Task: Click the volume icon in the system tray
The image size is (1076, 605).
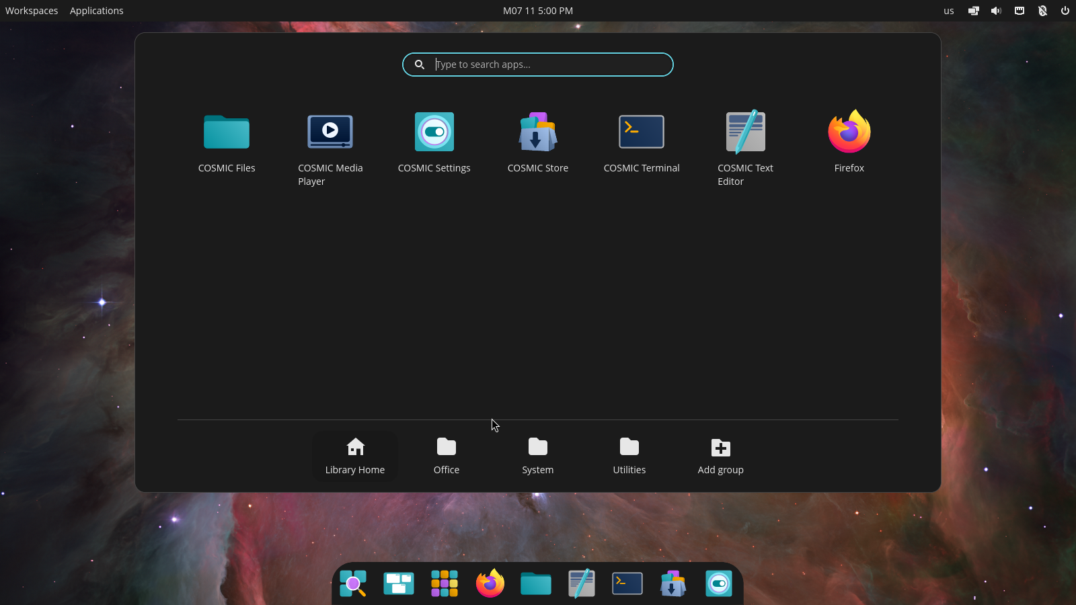Action: click(996, 10)
